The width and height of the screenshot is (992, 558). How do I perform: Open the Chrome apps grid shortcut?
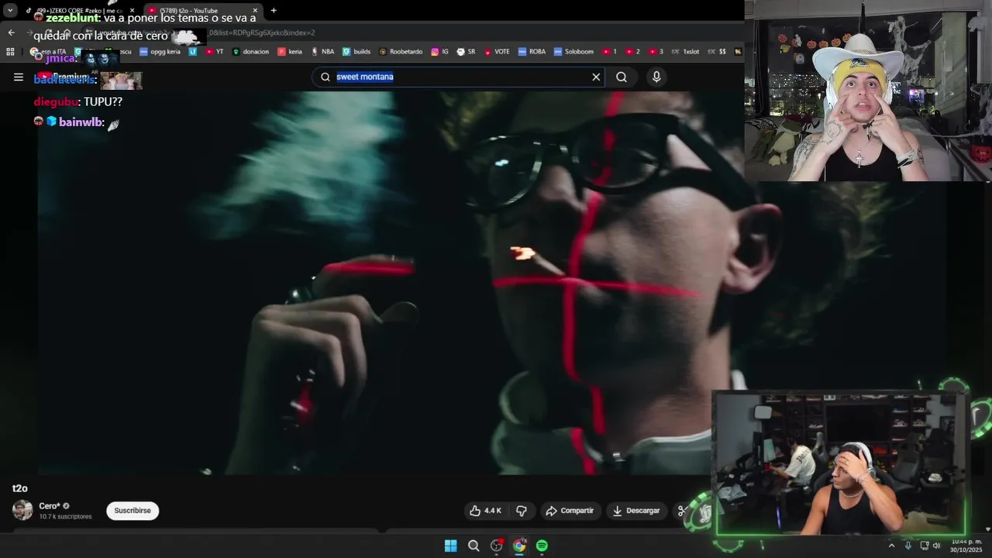pyautogui.click(x=10, y=52)
